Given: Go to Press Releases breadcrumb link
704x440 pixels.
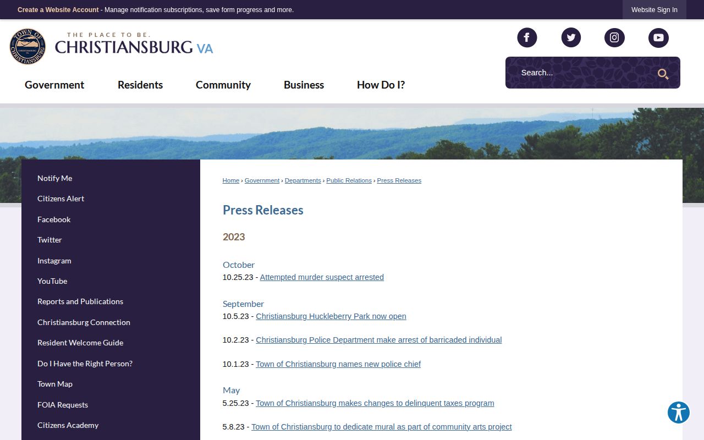Looking at the screenshot, I should (x=399, y=180).
